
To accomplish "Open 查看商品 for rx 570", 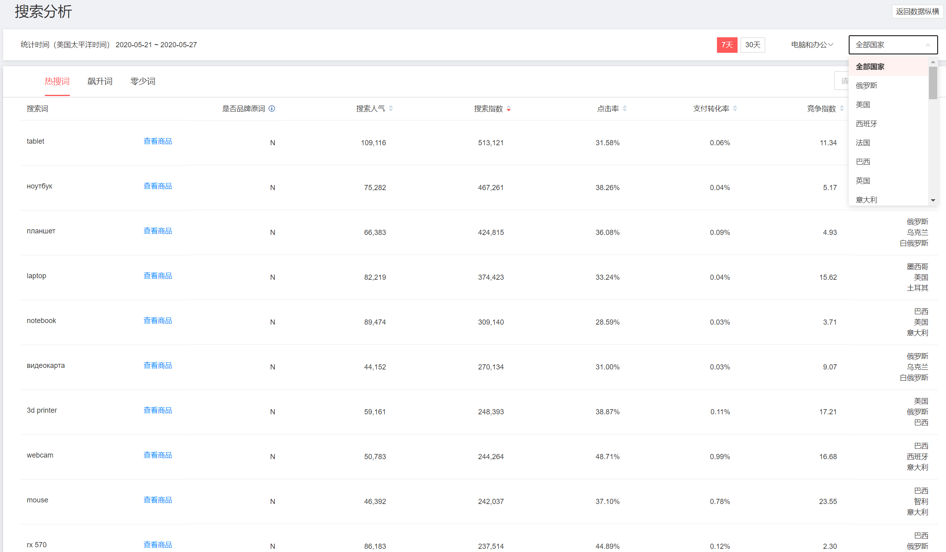I will [x=158, y=545].
